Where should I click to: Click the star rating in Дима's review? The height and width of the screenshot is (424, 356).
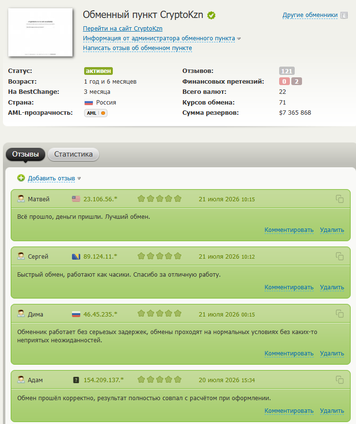160,314
